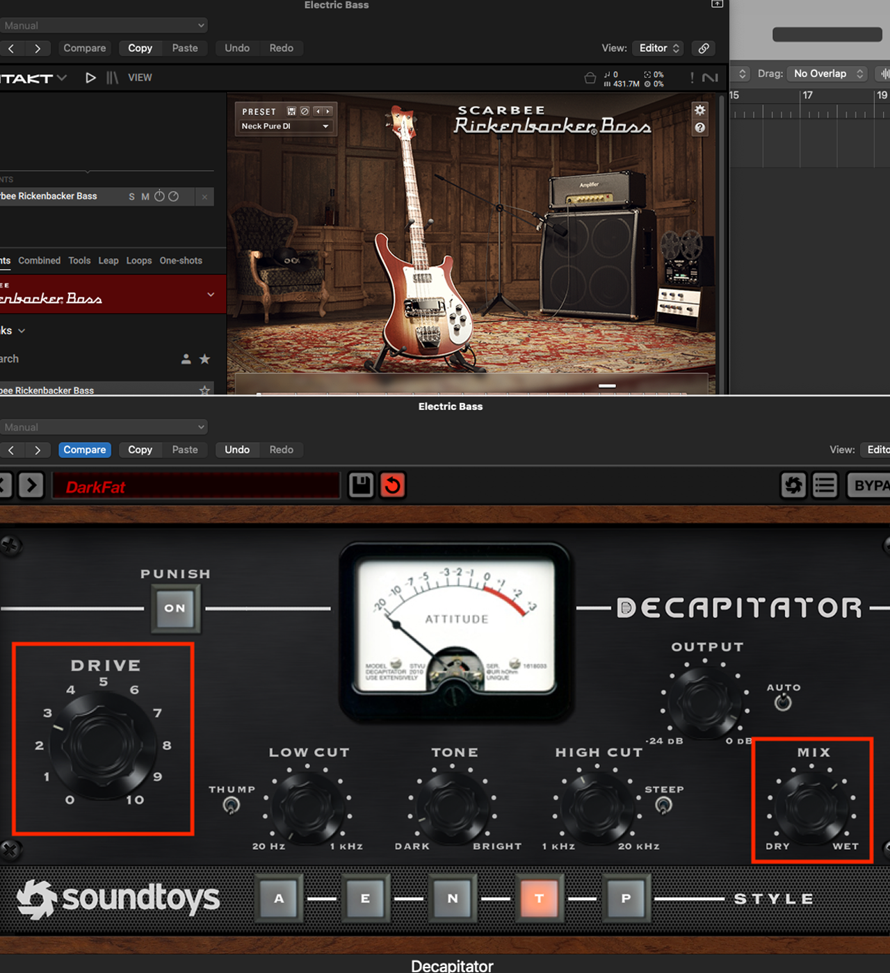This screenshot has width=890, height=973.
Task: Click the red reset preset icon
Action: (392, 485)
